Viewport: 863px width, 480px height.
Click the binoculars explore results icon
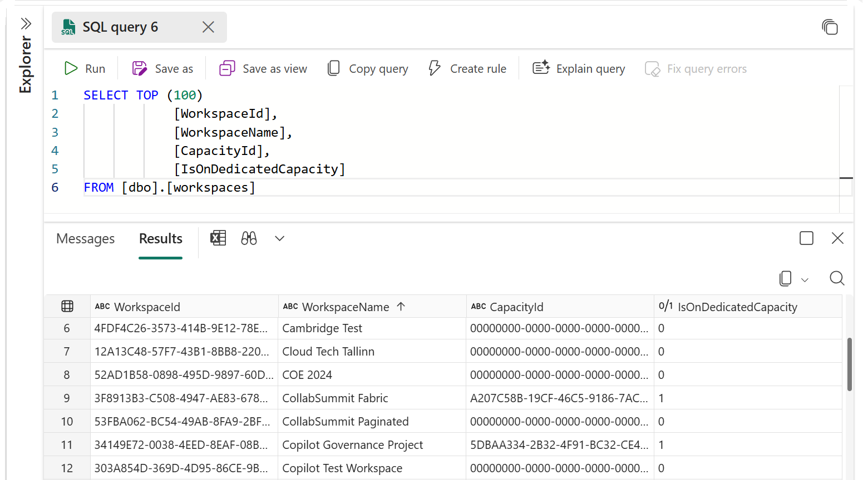click(249, 238)
